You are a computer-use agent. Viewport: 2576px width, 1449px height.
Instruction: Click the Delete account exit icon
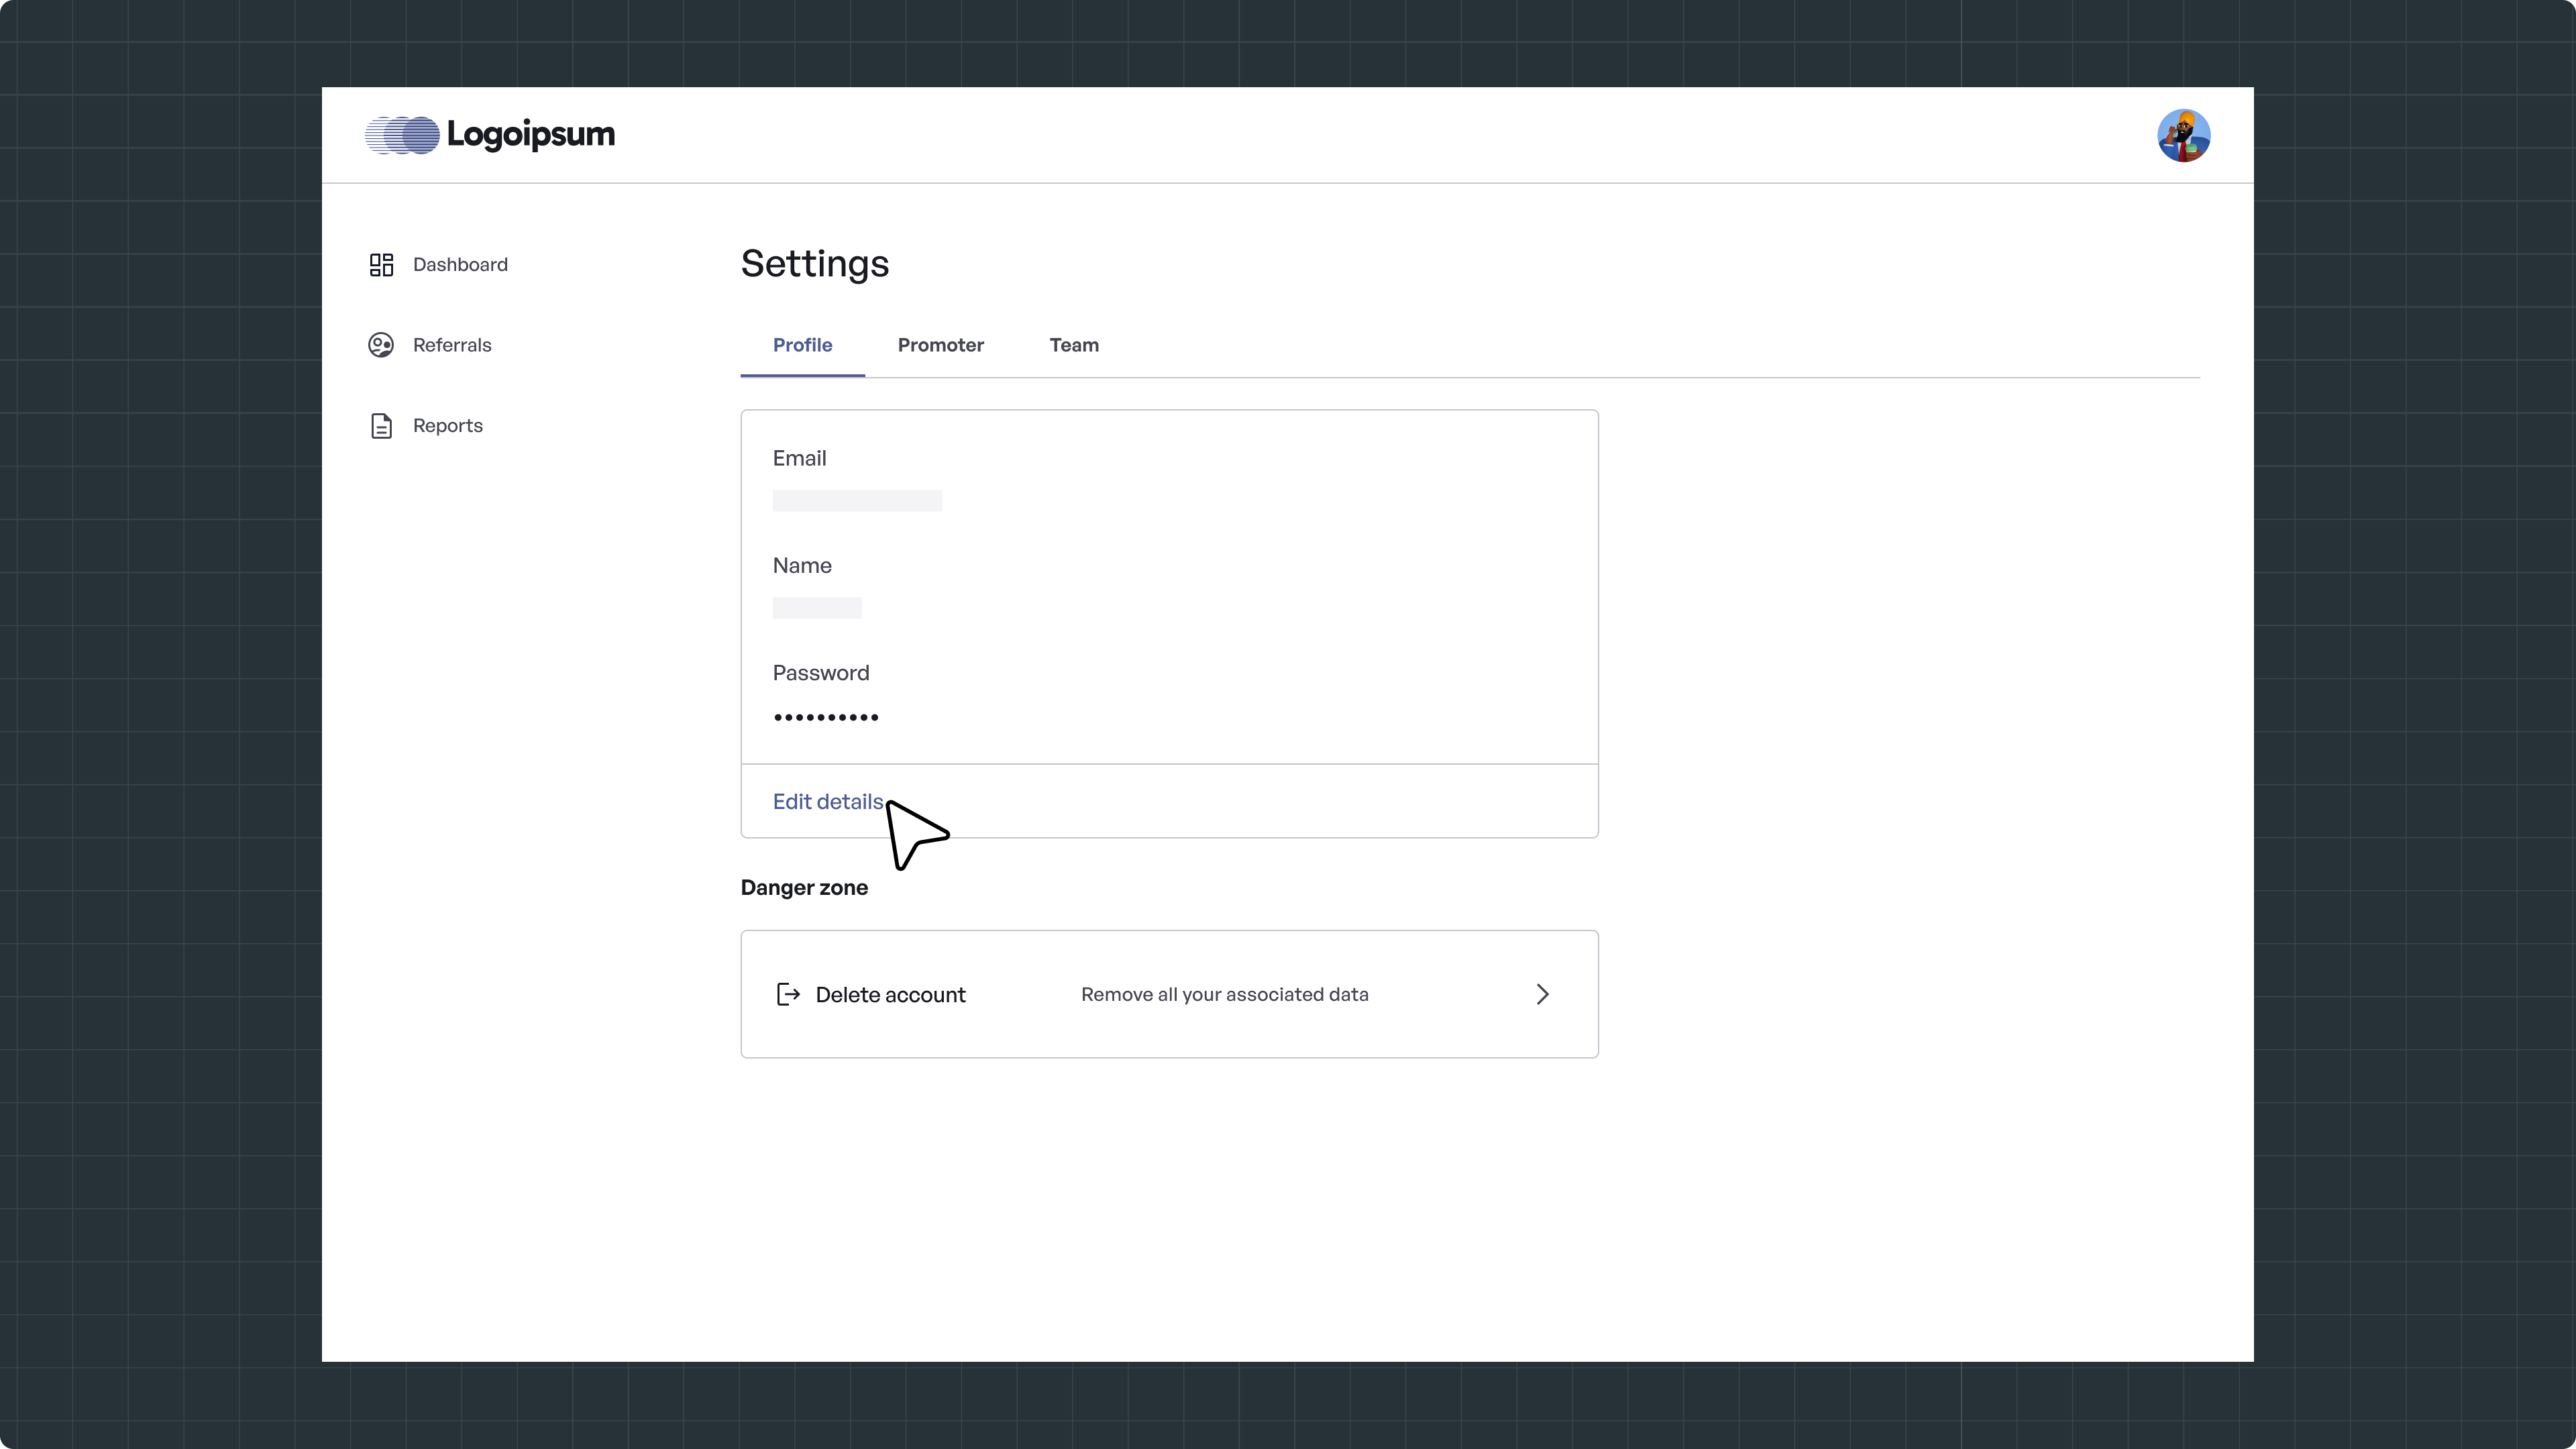(x=788, y=994)
